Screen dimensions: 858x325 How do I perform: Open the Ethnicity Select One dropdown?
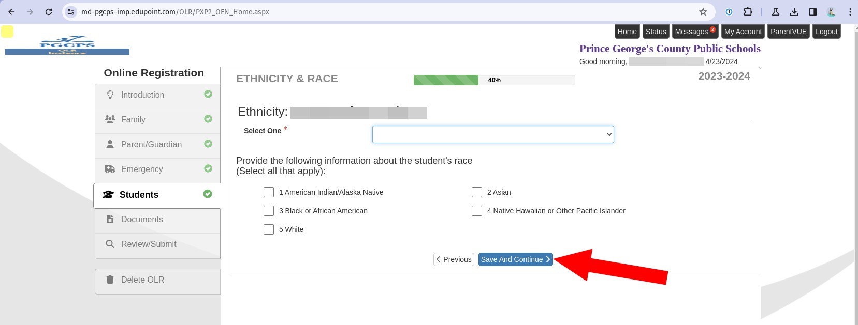[492, 134]
